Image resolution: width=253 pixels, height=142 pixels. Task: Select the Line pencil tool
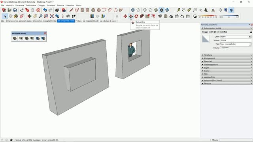tap(71, 10)
